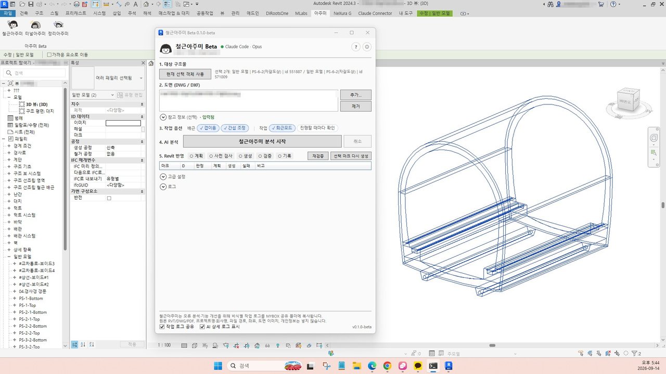This screenshot has height=374, width=666.
Task: Switch to the 주석 ribbon tab
Action: pyautogui.click(x=132, y=13)
